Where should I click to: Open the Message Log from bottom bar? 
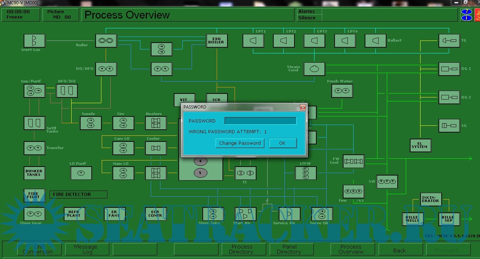click(x=86, y=249)
